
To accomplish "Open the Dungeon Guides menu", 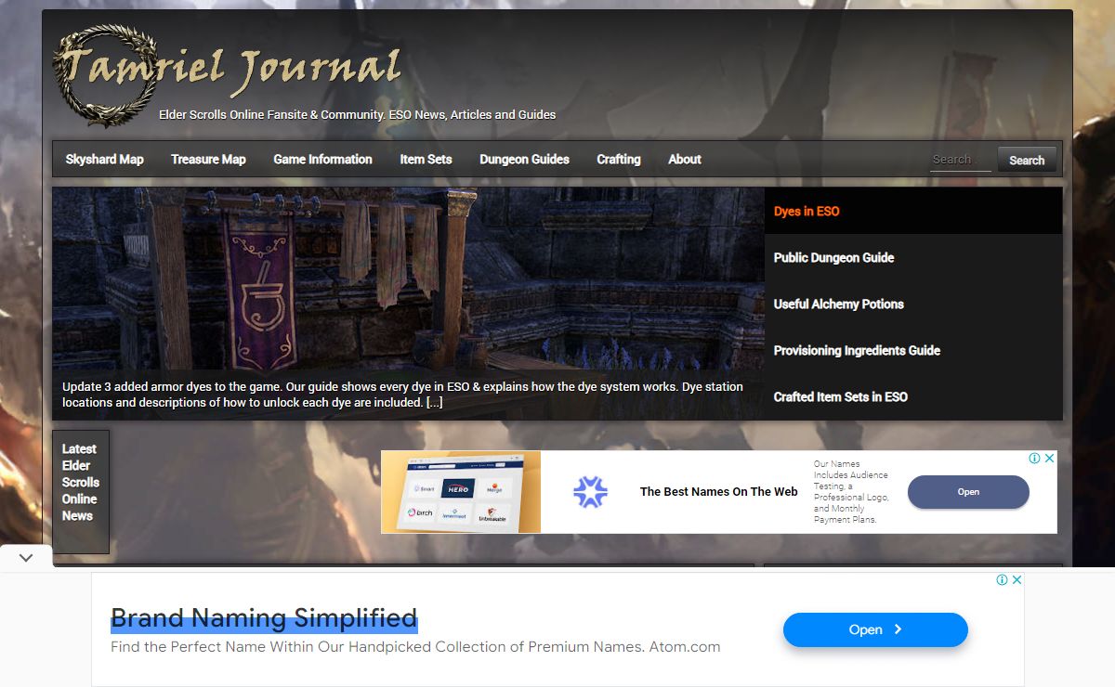I will [x=524, y=160].
